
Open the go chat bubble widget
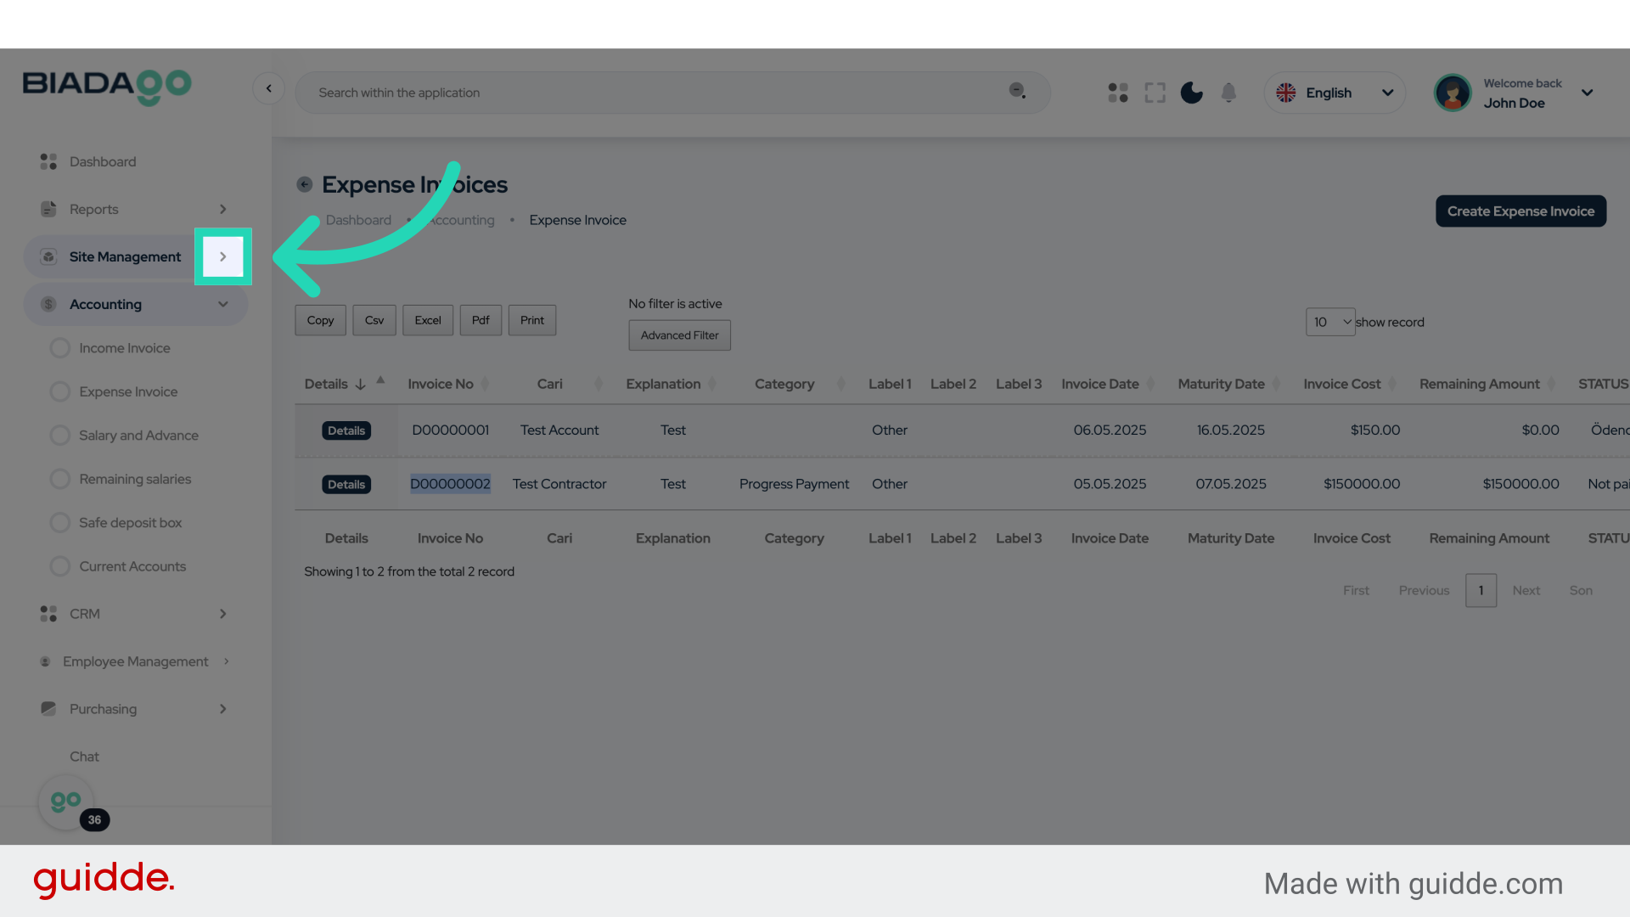point(66,802)
